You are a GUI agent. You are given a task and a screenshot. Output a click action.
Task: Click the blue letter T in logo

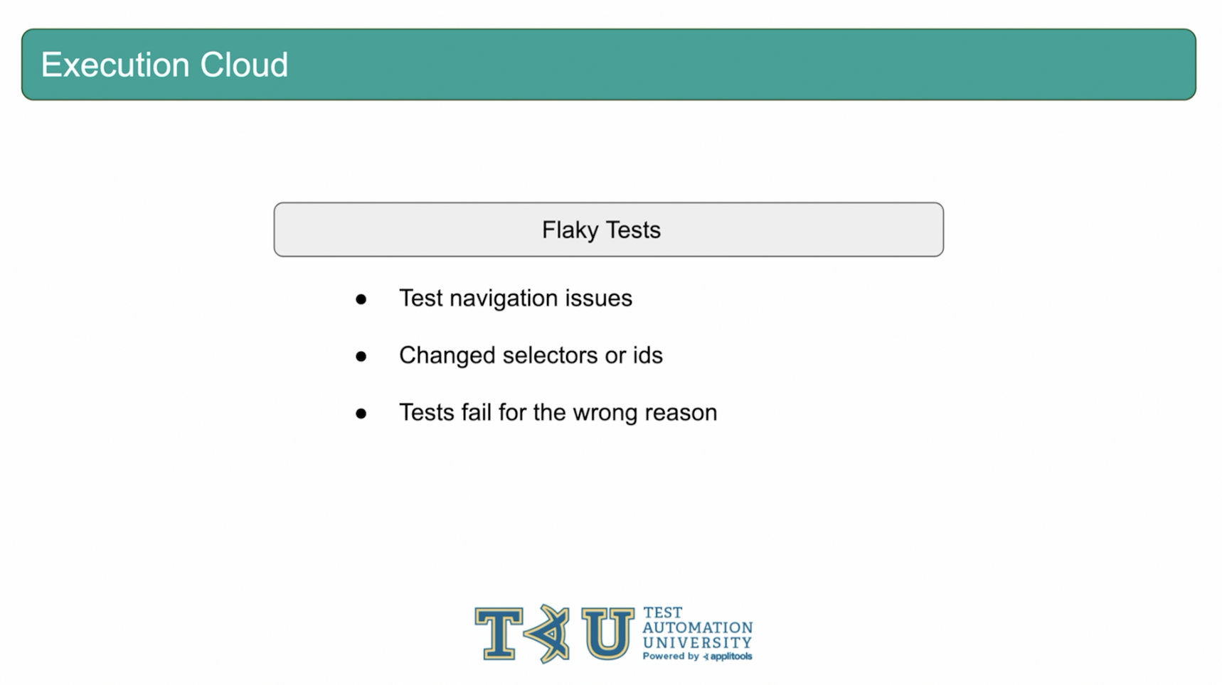pyautogui.click(x=499, y=633)
